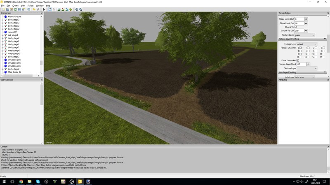Click the blue cube icon of rampe.001
Image resolution: width=330 pixels, height=185 pixels.
pyautogui.click(x=6, y=32)
